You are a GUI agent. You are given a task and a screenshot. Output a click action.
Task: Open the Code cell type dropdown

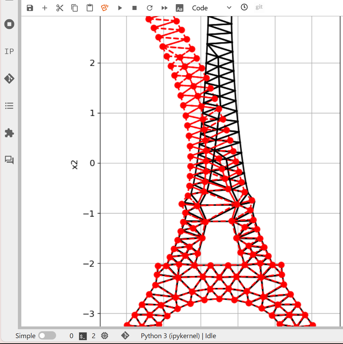pos(211,8)
